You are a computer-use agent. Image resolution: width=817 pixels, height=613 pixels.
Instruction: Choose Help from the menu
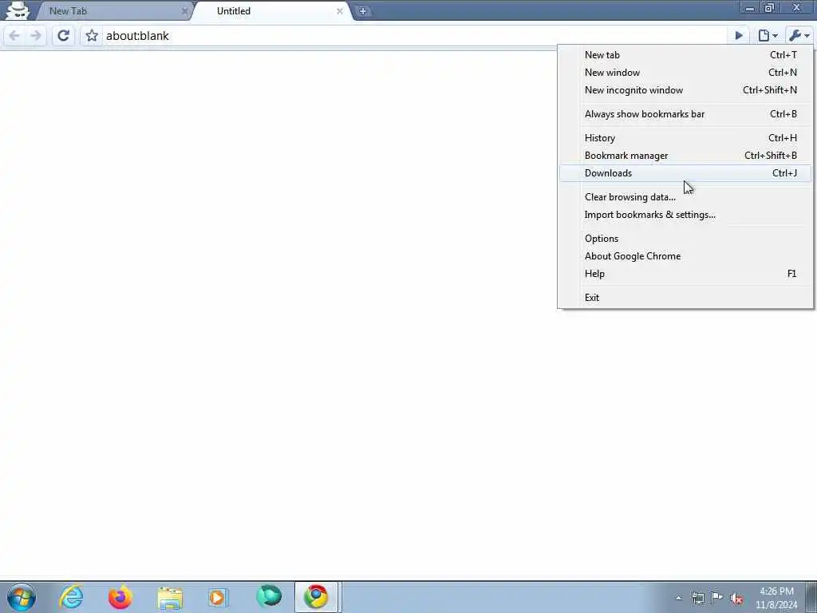[x=685, y=274]
